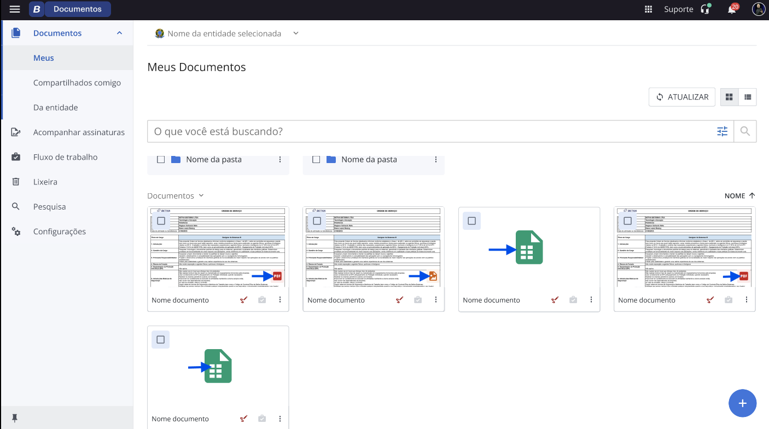The height and width of the screenshot is (429, 769).
Task: Open the notifications bell
Action: [732, 9]
